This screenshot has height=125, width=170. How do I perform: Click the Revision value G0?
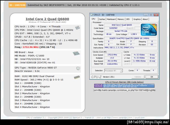pos(152,45)
